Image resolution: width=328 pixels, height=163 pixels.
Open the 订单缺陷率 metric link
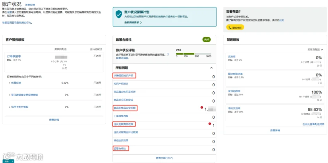(14, 56)
